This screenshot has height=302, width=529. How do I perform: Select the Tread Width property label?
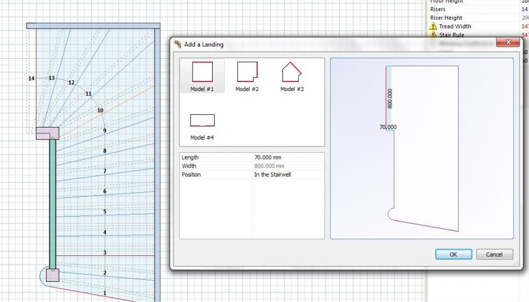pos(455,26)
